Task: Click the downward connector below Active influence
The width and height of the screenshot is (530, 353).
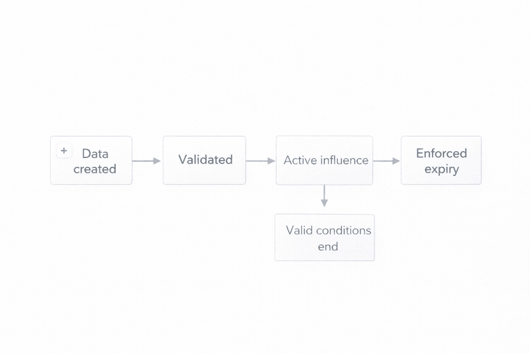Action: coord(325,193)
